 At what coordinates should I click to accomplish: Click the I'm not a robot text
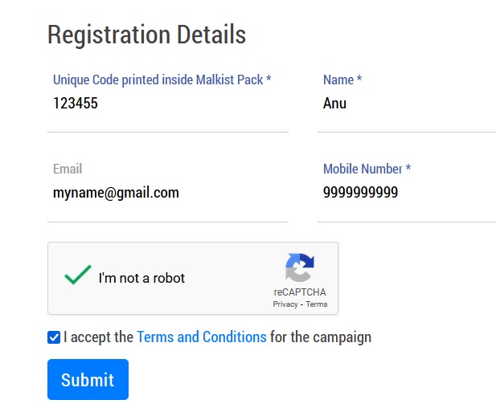[x=141, y=278]
